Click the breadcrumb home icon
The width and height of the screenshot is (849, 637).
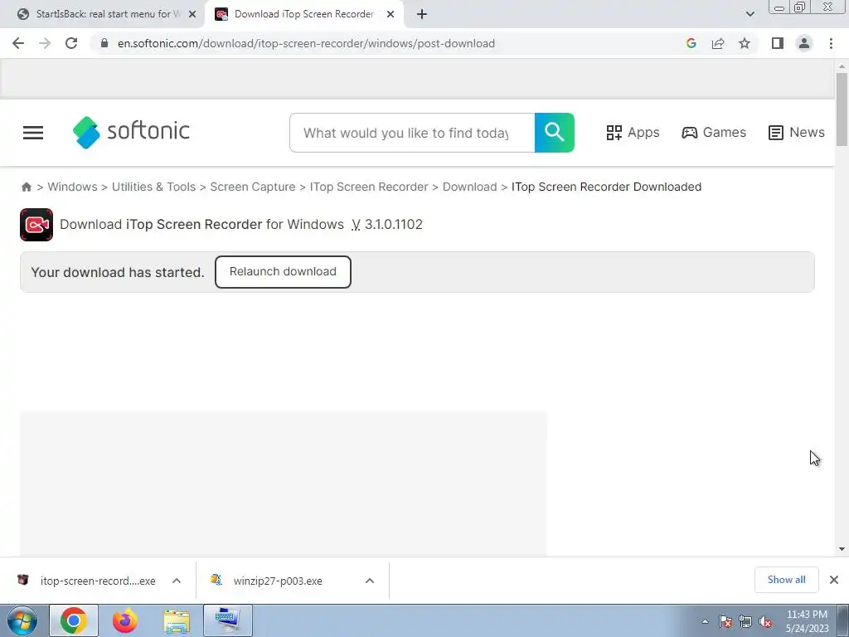pyautogui.click(x=26, y=187)
